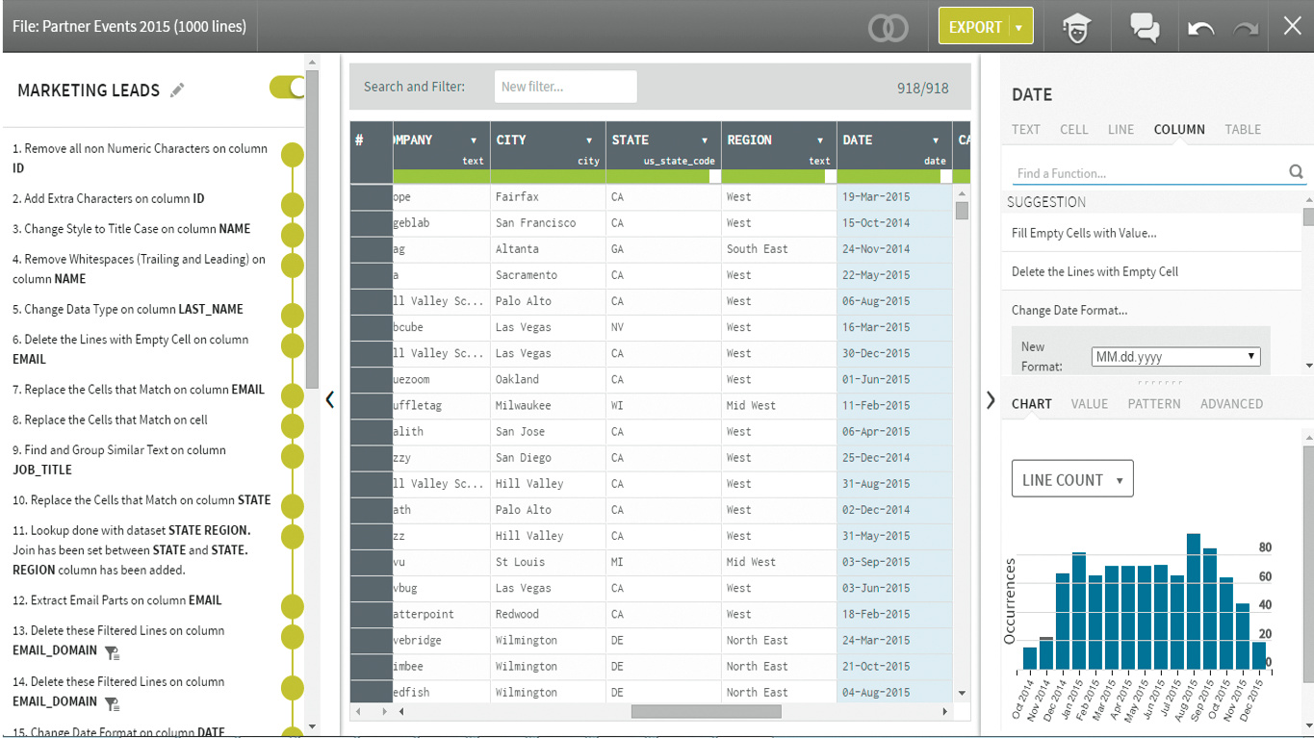Screen dimensions: 1314x738
Task: Click the redo arrow icon
Action: (1247, 28)
